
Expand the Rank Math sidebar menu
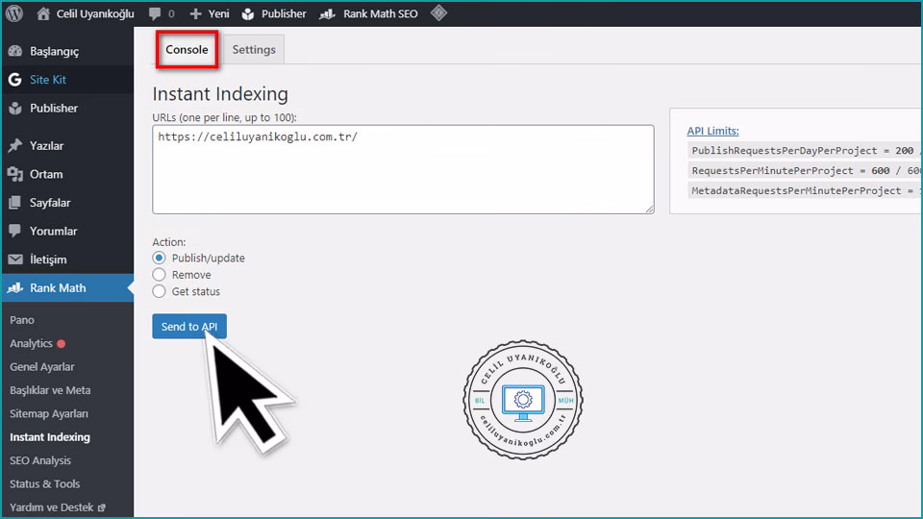pos(58,287)
